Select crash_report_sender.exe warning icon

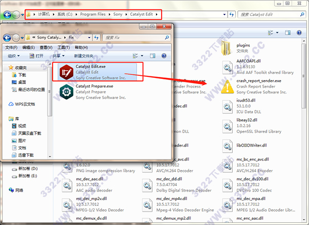point(228,86)
